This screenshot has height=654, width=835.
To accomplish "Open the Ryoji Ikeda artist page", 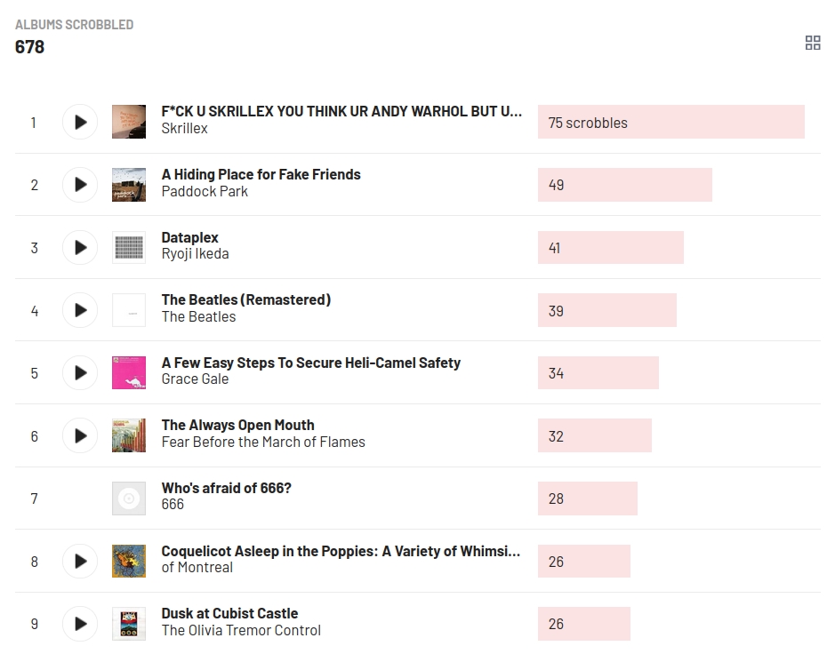I will [x=195, y=254].
